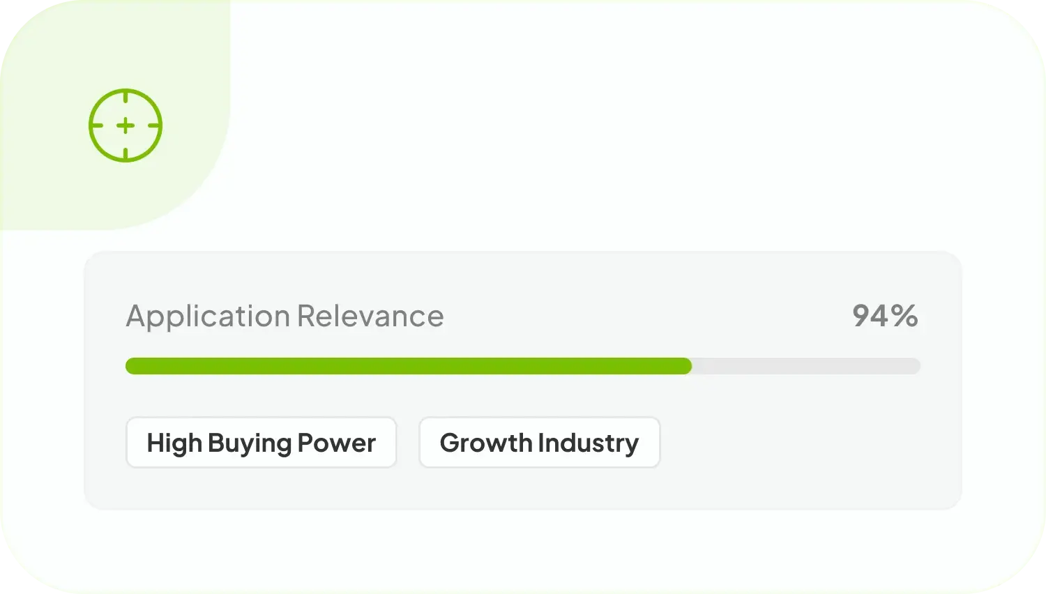This screenshot has width=1046, height=594.
Task: Click the 94% relevance value
Action: click(885, 316)
